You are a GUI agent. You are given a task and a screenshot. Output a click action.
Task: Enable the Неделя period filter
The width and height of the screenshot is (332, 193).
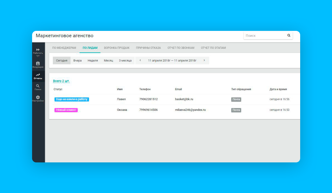93,60
